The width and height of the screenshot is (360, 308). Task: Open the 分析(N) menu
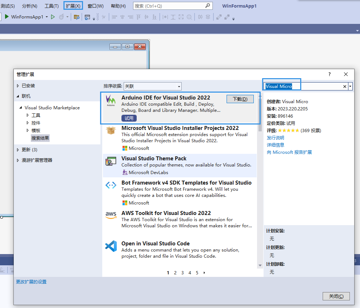tap(30, 6)
